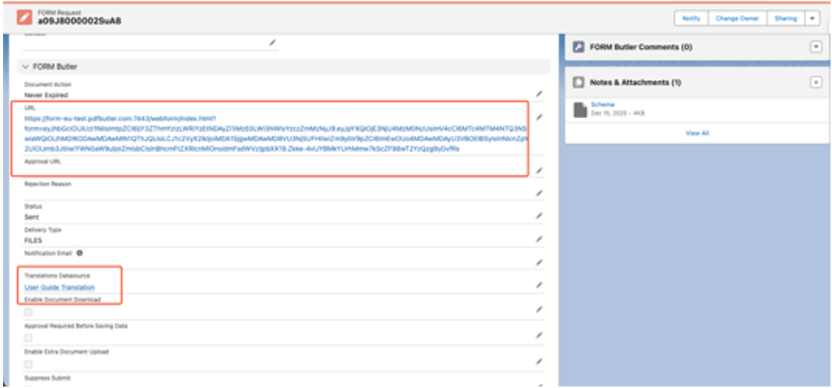Click pencil icon next to URL field

tap(539, 117)
